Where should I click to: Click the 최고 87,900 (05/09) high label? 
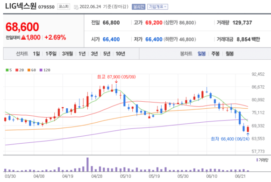pos(116,77)
